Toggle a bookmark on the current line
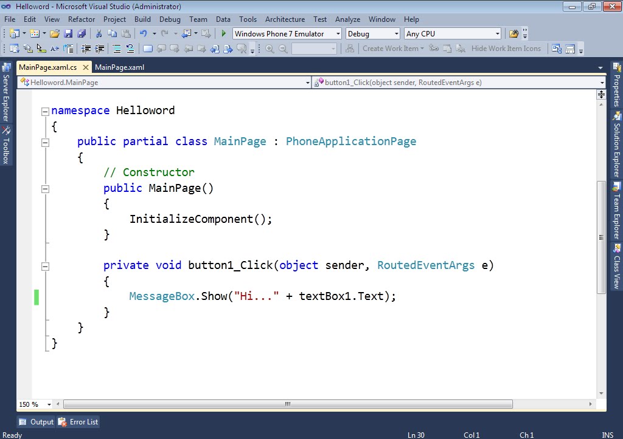 [x=147, y=49]
